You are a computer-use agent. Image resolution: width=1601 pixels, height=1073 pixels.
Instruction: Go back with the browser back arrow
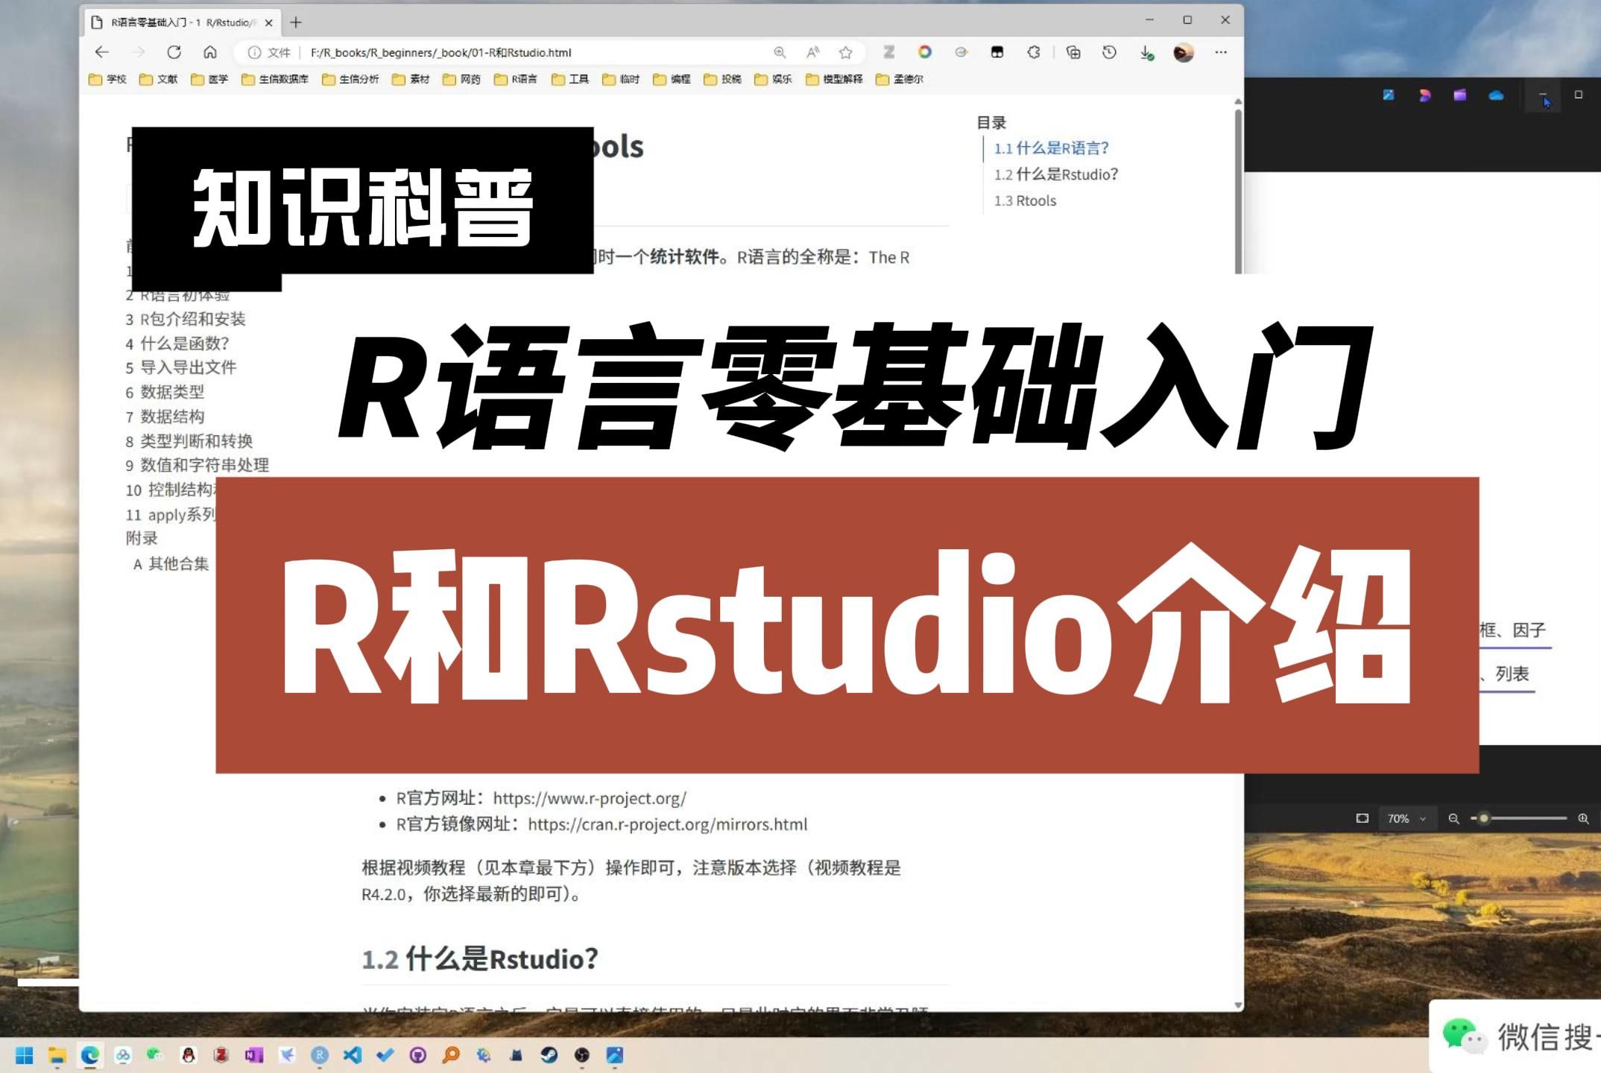(102, 52)
